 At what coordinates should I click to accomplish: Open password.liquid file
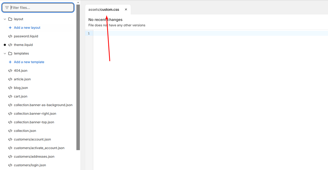26,36
